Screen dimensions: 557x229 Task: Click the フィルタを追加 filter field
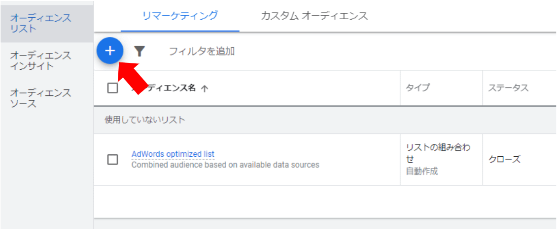pos(202,51)
